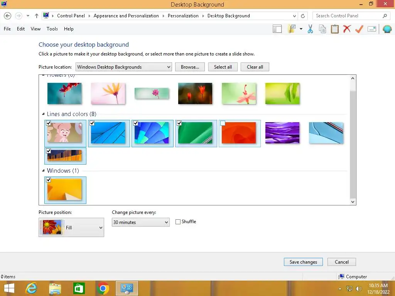395x296 pixels.
Task: Launch Internet Explorer from the taskbar
Action: [x=32, y=288]
